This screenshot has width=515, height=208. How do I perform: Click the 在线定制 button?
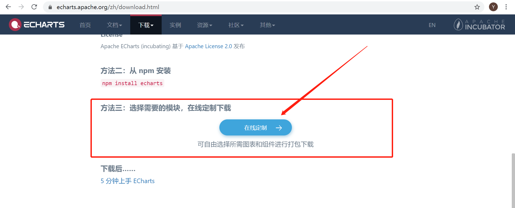(x=256, y=127)
